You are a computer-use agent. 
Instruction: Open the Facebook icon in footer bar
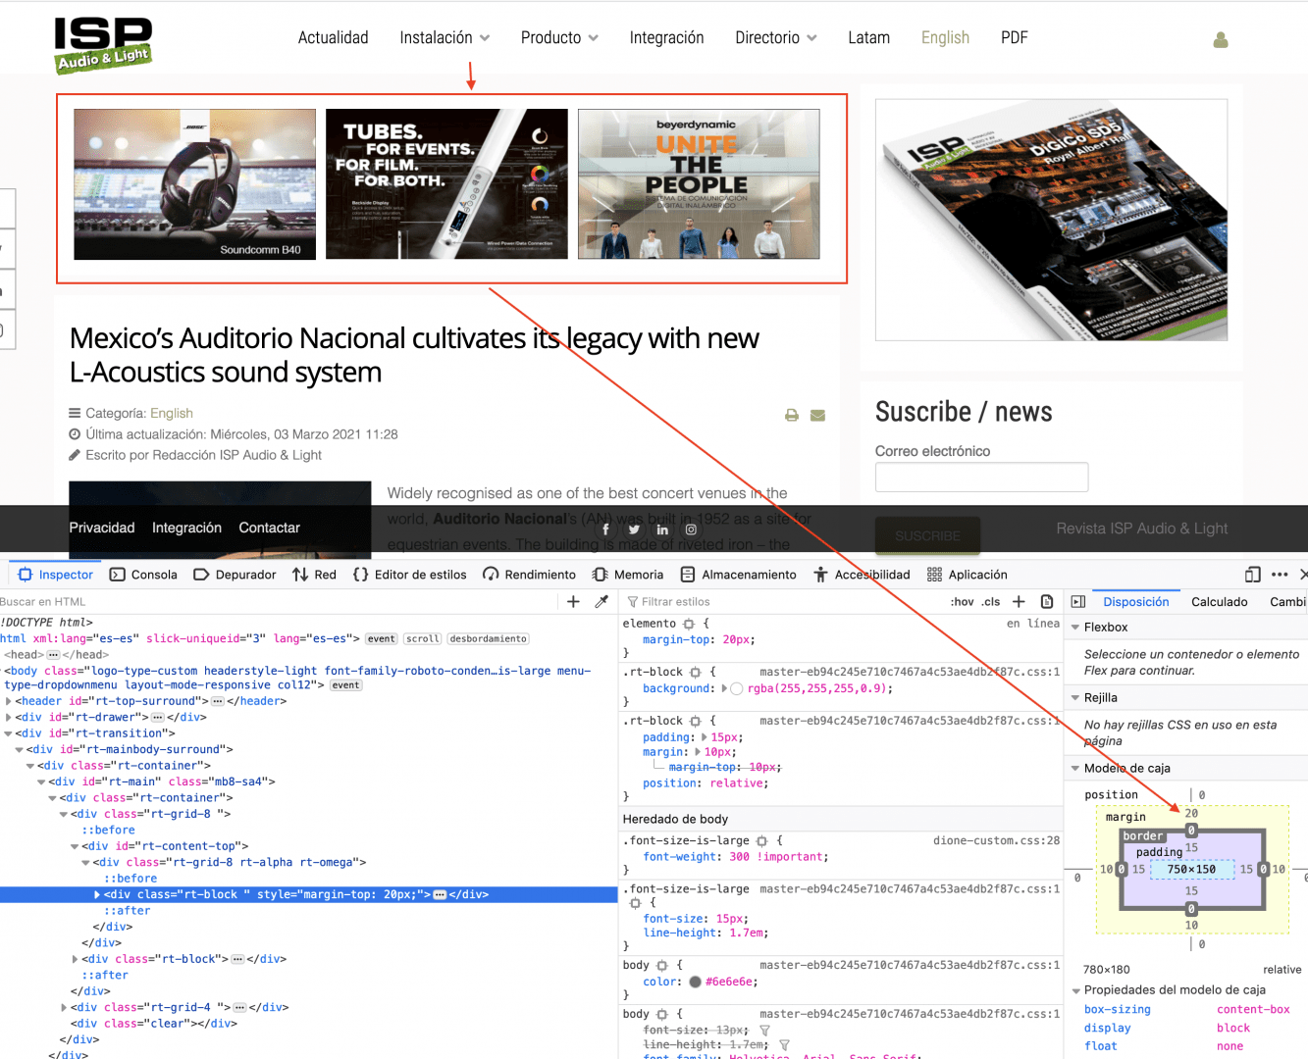point(605,529)
